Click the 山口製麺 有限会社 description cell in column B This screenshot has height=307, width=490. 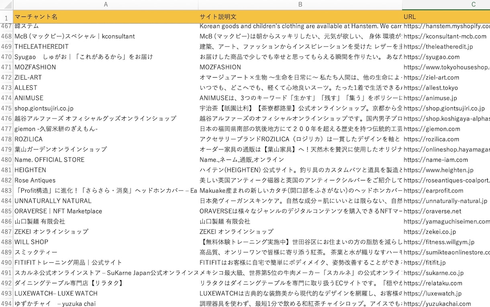click(300, 221)
